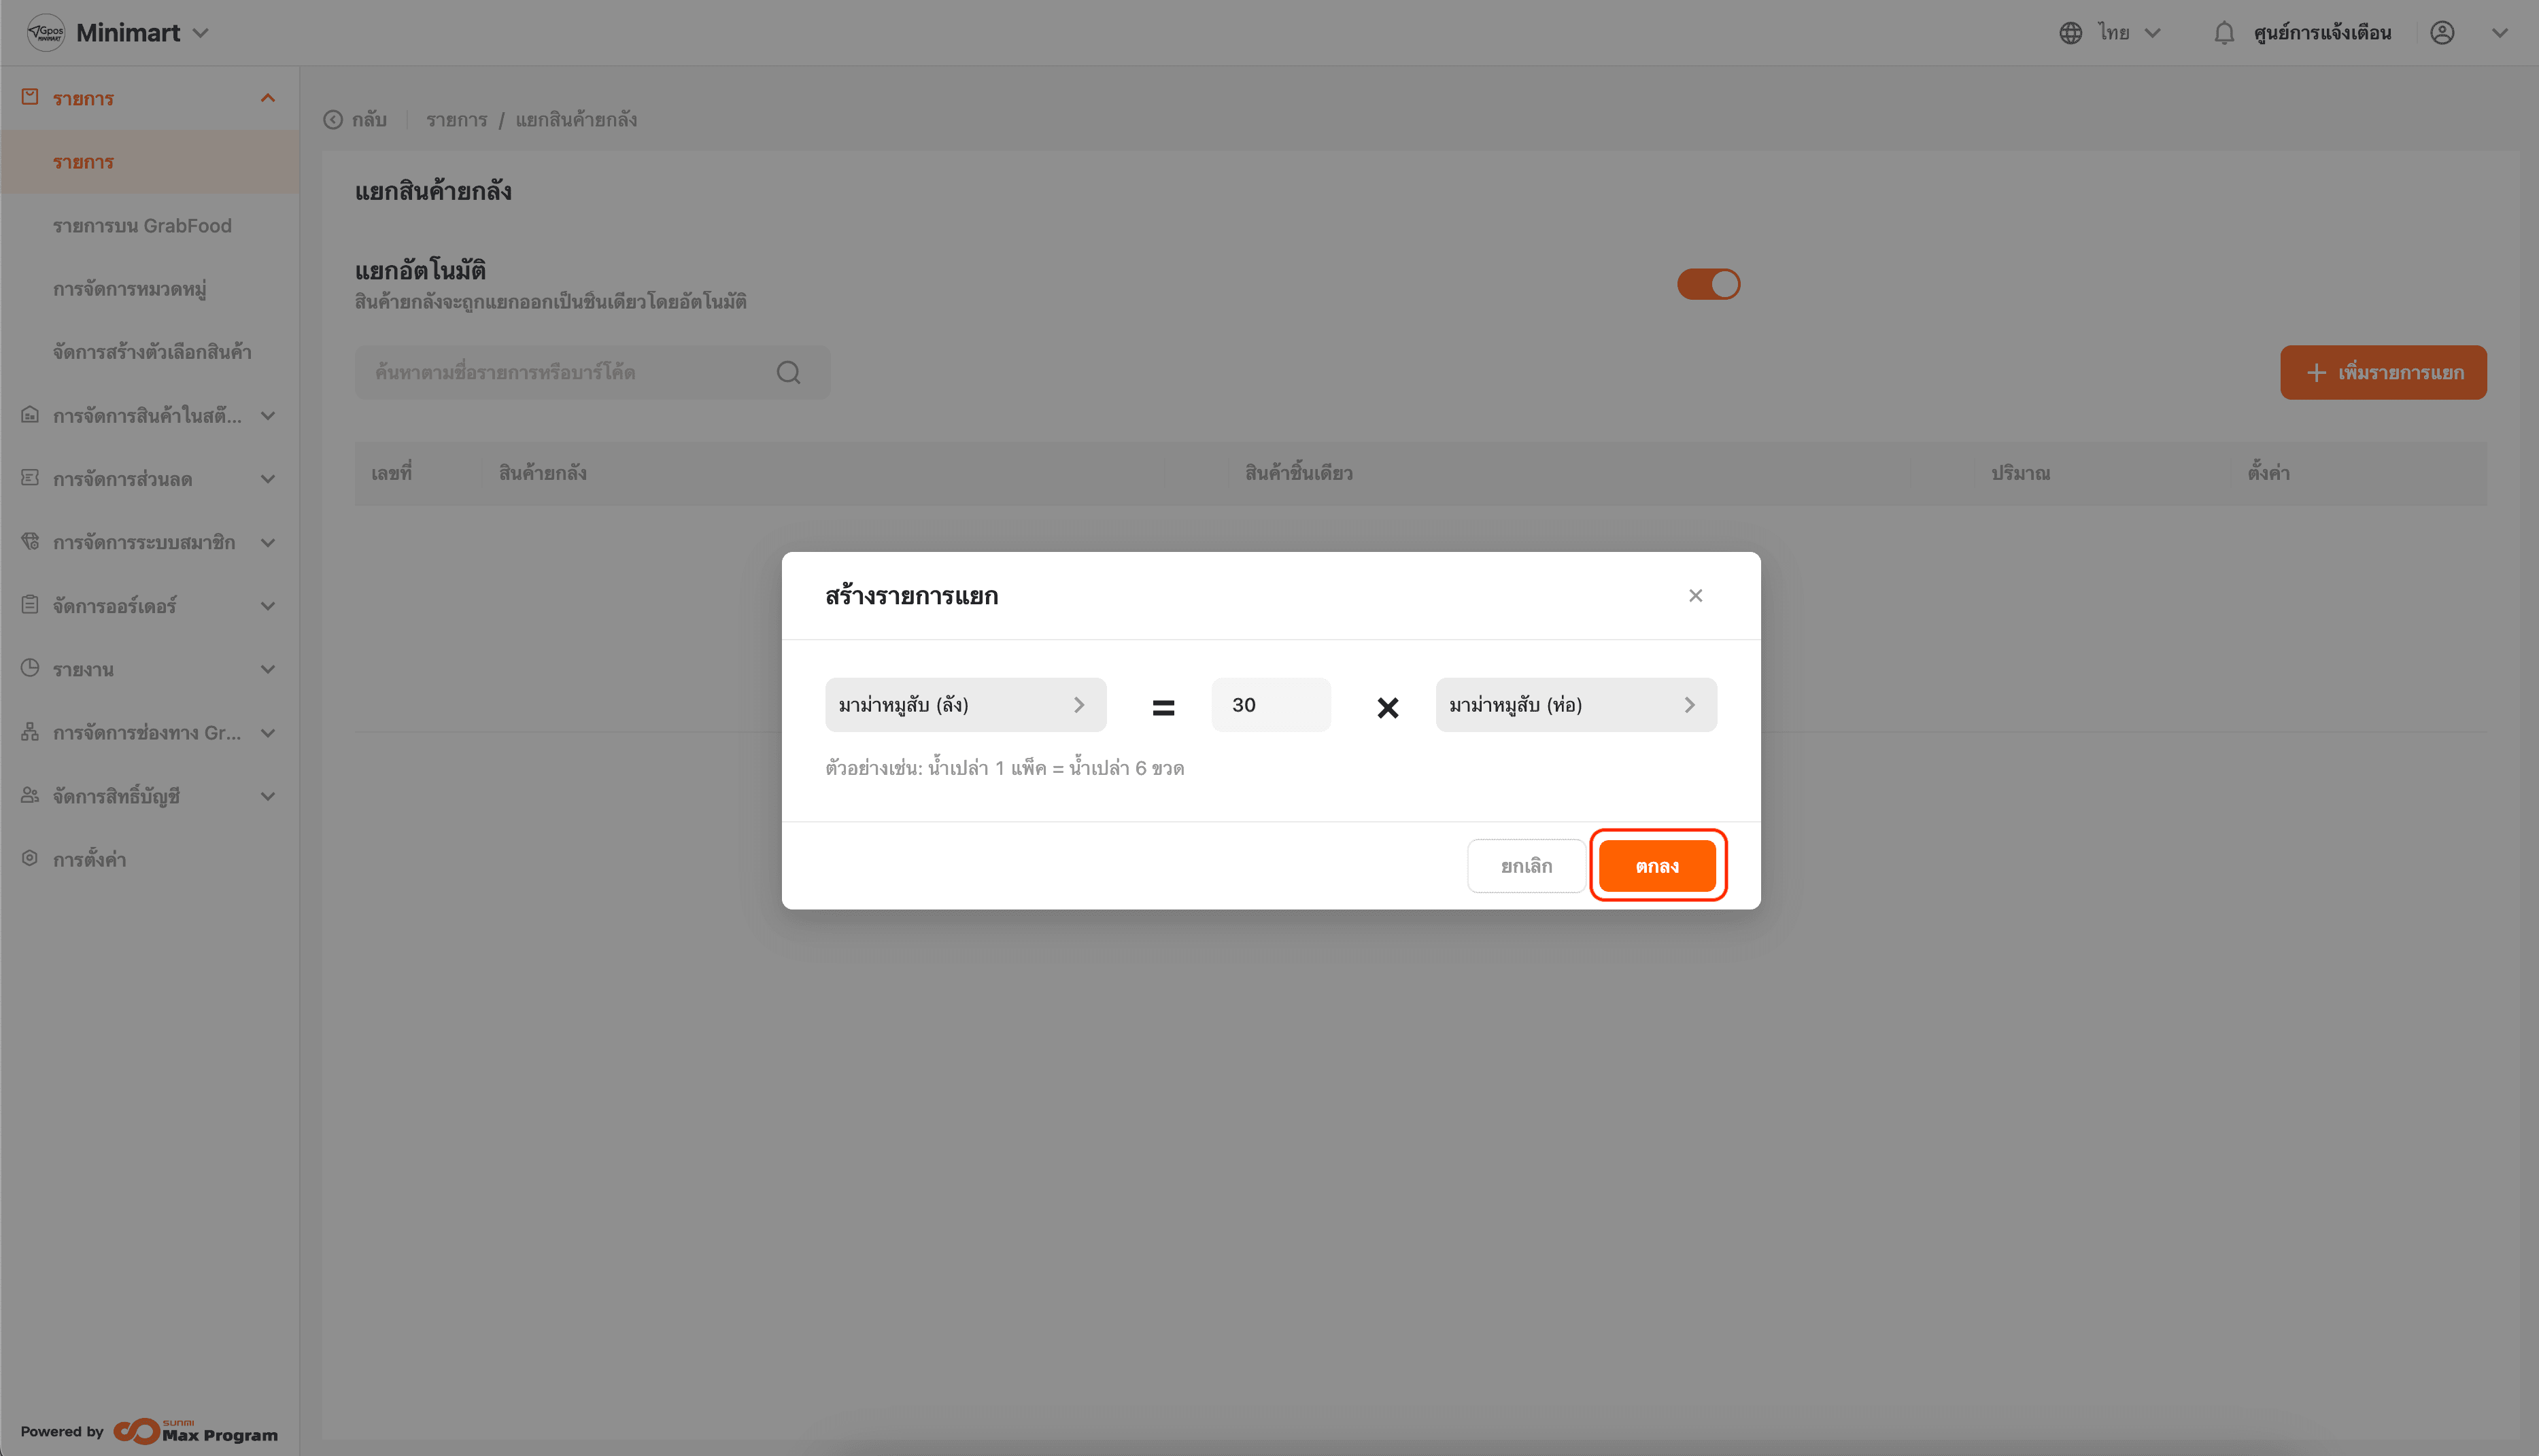This screenshot has height=1456, width=2539.
Task: Open the มาม่าหมูสับ (ห่อ) product selector
Action: coord(1575,705)
